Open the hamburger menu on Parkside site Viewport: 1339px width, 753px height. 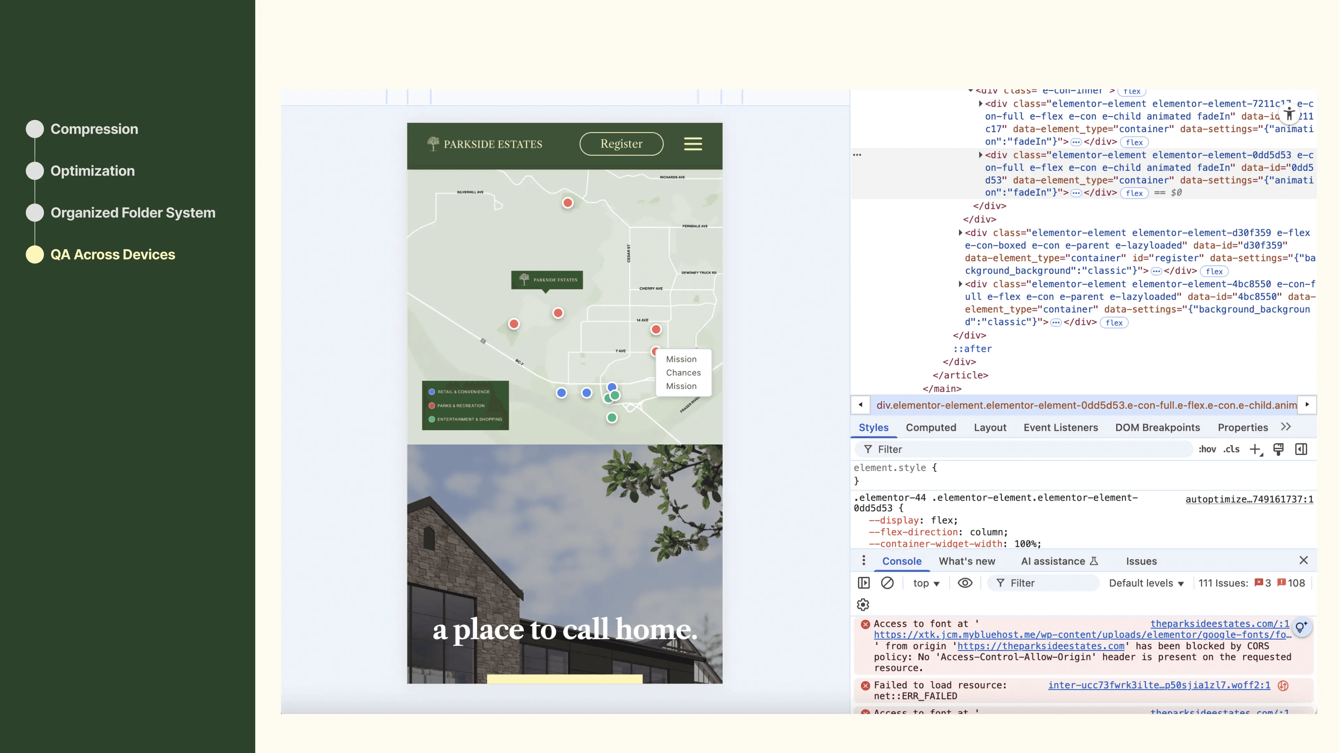[x=693, y=144]
